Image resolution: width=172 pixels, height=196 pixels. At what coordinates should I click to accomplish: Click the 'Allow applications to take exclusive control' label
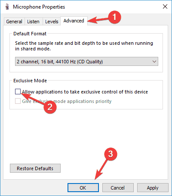point(85,92)
